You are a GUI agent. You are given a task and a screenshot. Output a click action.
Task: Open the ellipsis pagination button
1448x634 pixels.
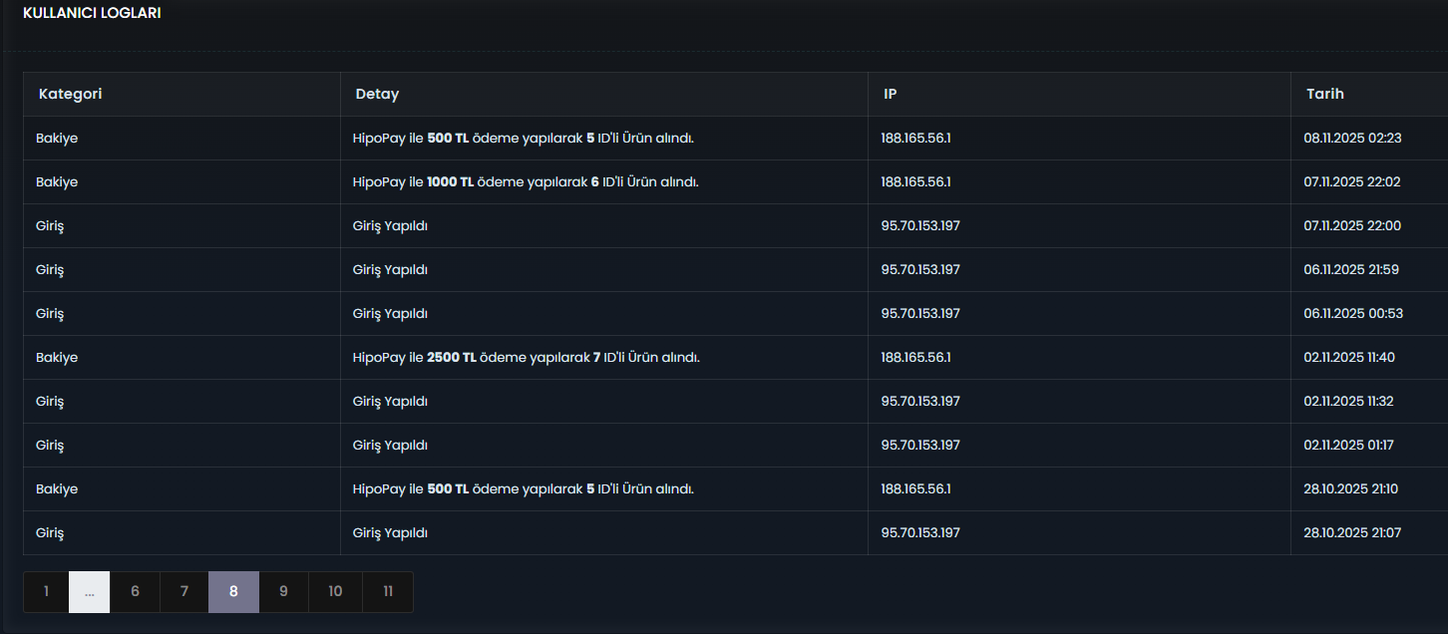click(x=89, y=591)
